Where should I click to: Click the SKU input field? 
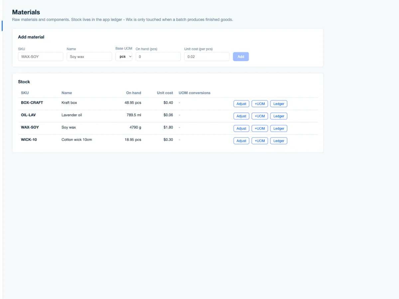pyautogui.click(x=41, y=56)
